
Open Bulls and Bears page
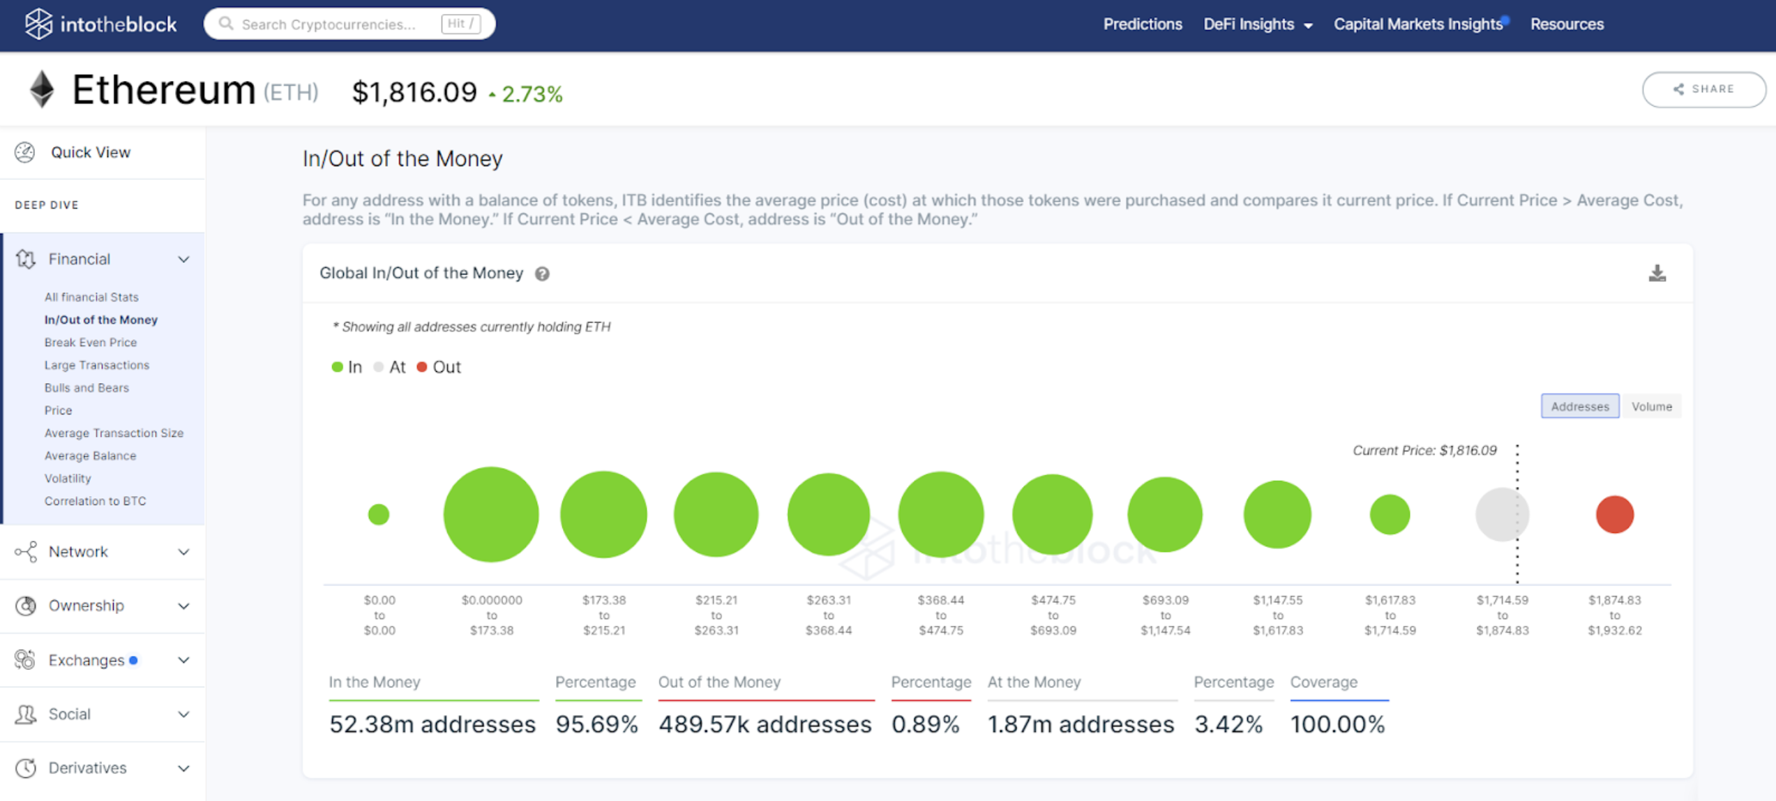click(86, 388)
